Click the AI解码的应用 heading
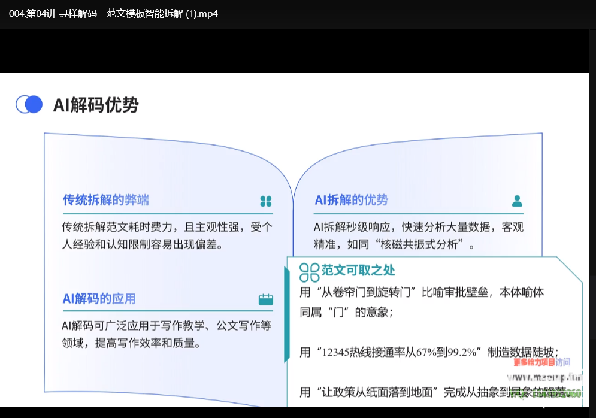The image size is (596, 418). coord(99,299)
